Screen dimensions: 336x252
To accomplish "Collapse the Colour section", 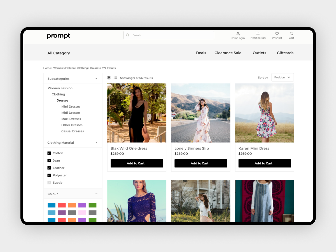I will point(96,194).
